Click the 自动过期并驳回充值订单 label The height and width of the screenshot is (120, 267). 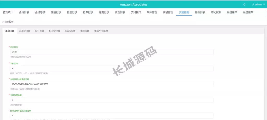pos(21,111)
